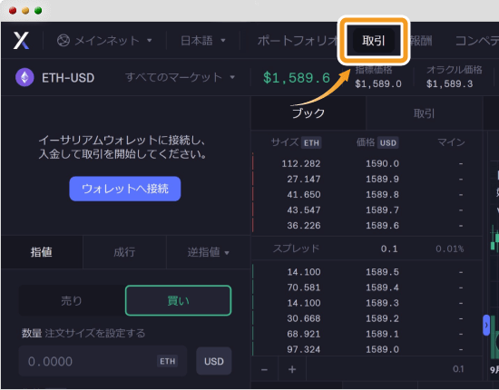Choose the 買い buy side toggle
This screenshot has height=390, width=499.
point(178,300)
